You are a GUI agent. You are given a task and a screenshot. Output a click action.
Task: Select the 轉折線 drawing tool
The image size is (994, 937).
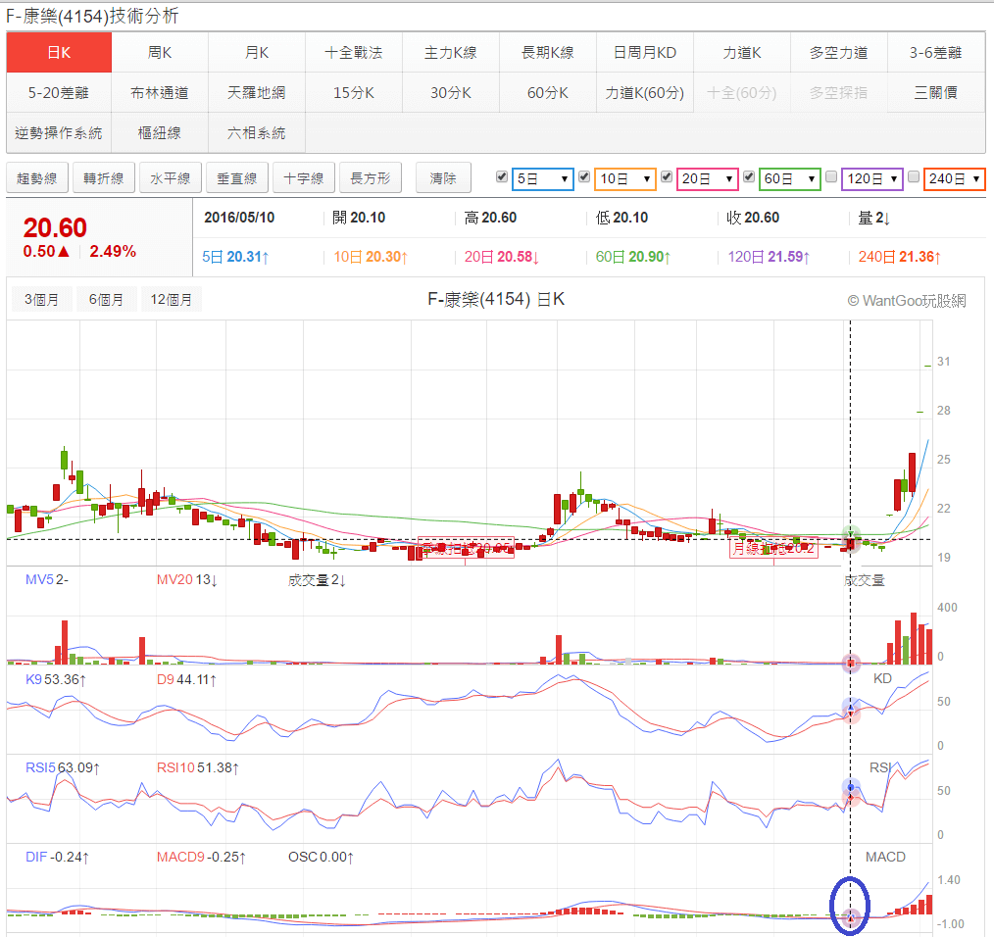104,178
